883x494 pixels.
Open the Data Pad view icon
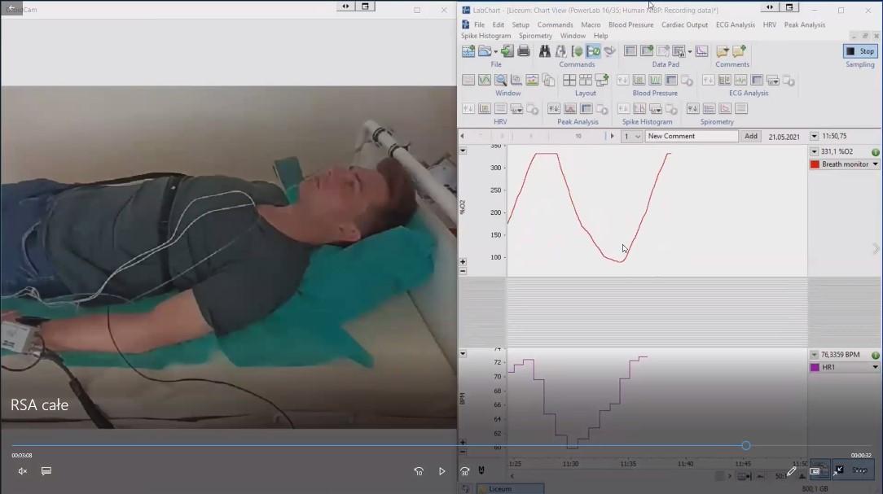click(630, 51)
